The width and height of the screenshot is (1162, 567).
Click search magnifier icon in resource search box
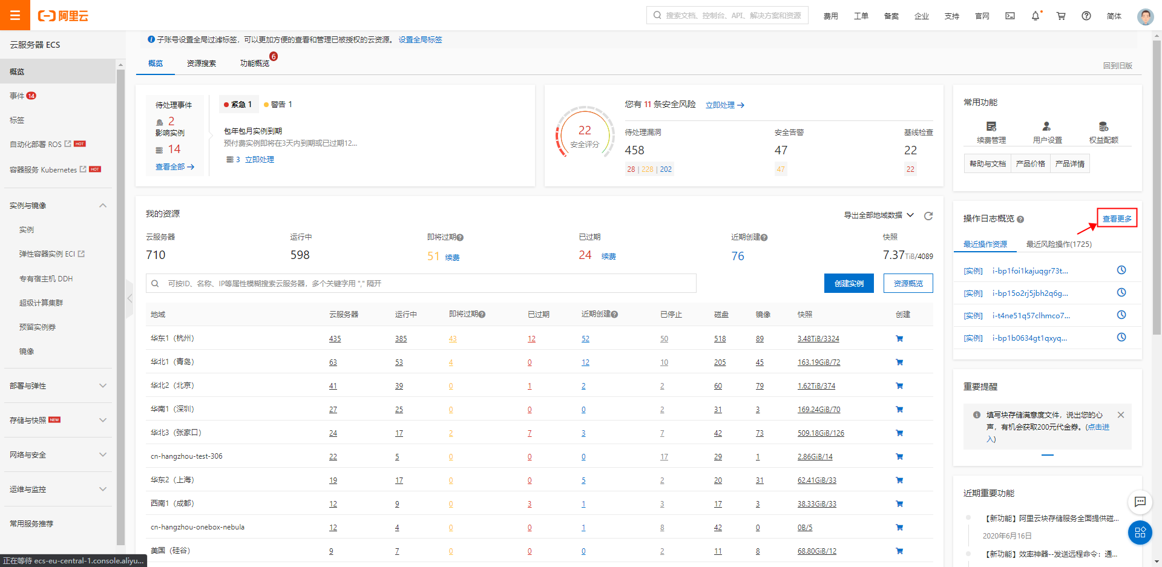[x=155, y=283]
